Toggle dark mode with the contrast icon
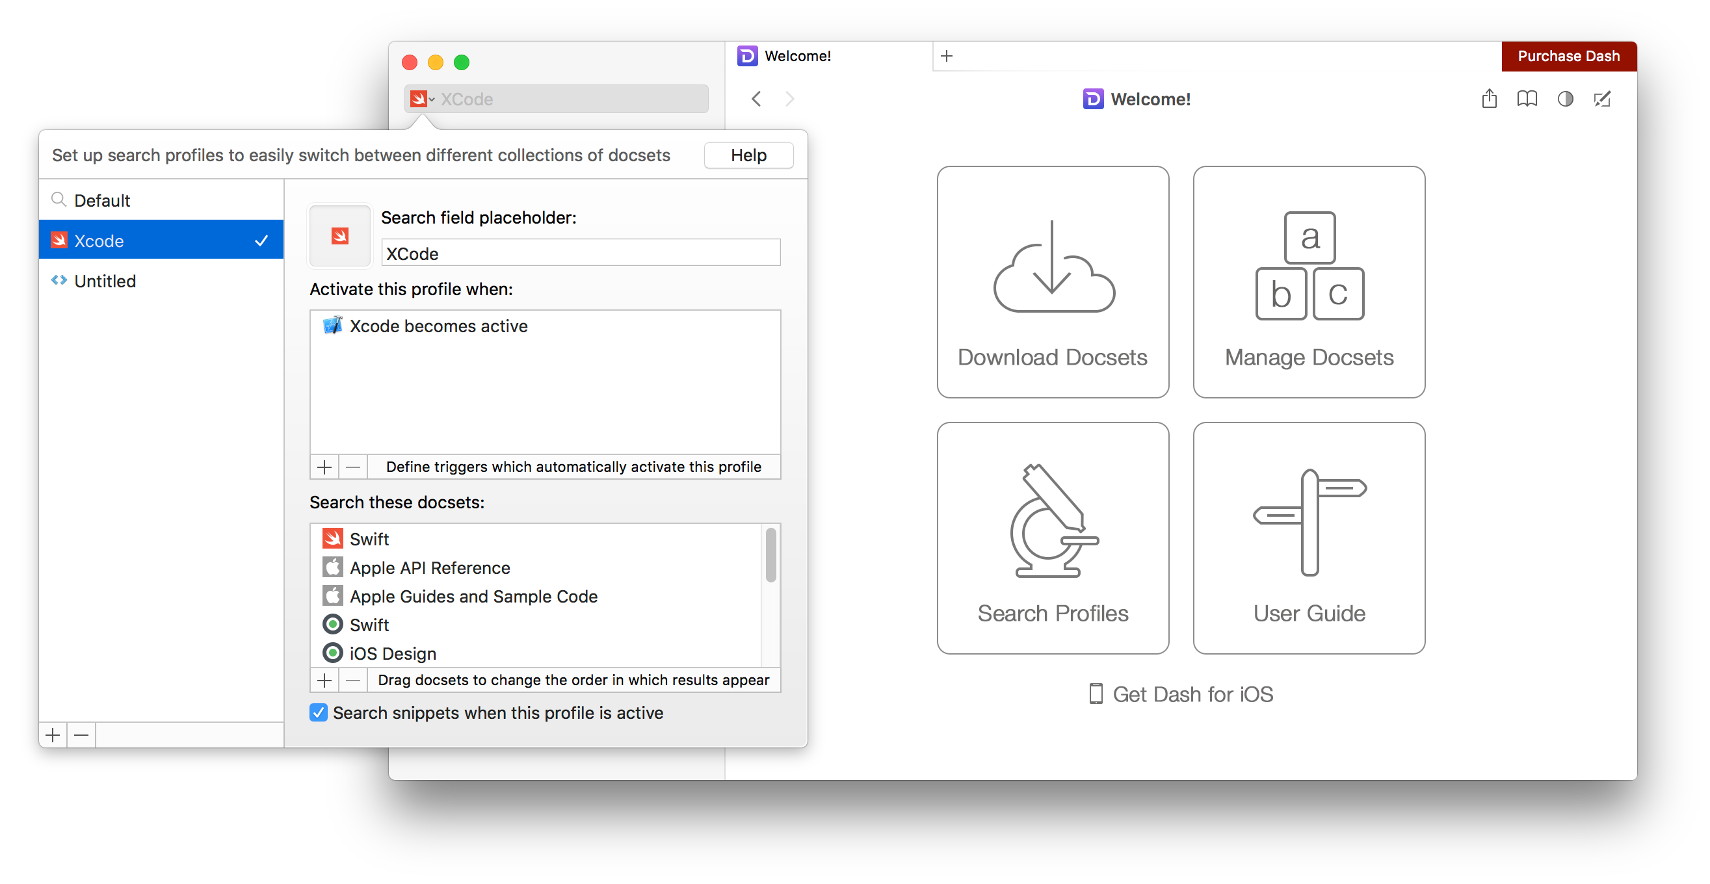Screen dimensions: 1710x884 (1564, 99)
